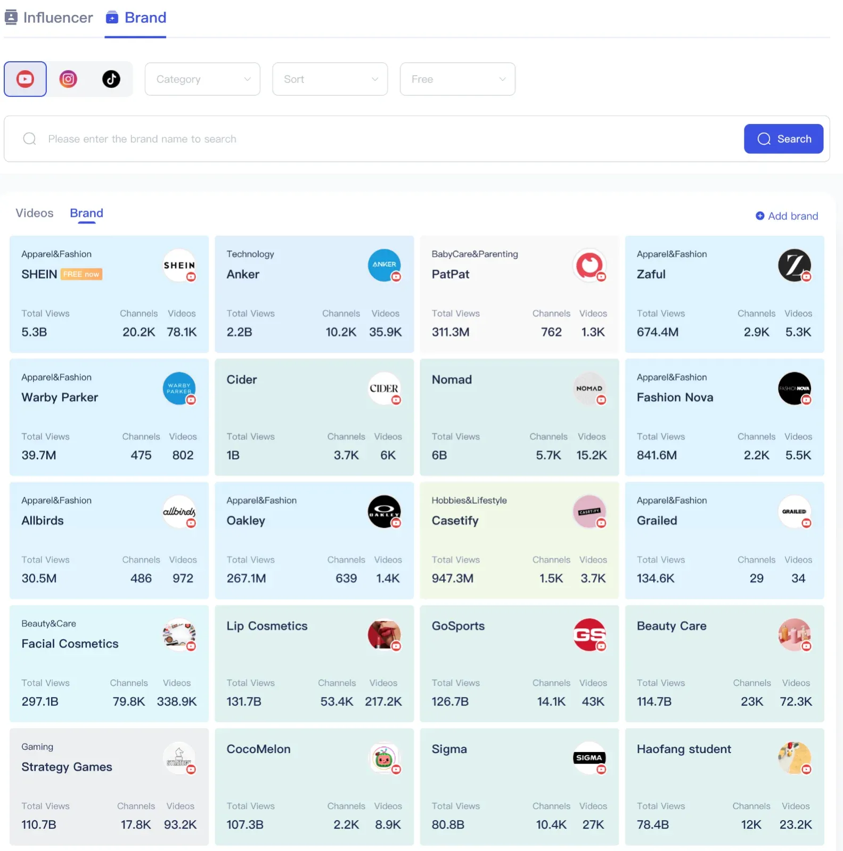
Task: Open the Nomad brand name
Action: coord(452,380)
